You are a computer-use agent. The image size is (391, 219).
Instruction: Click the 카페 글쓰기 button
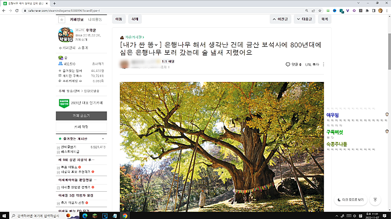click(81, 116)
